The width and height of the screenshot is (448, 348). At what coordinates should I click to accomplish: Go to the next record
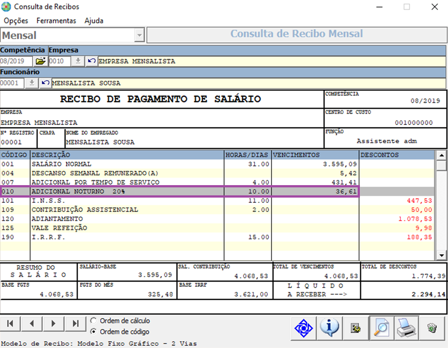click(x=53, y=324)
